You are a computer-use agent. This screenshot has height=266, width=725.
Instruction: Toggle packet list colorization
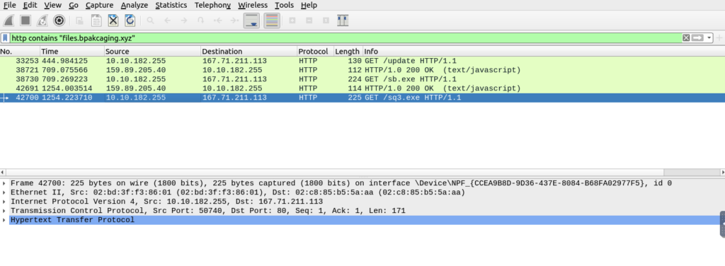click(272, 21)
